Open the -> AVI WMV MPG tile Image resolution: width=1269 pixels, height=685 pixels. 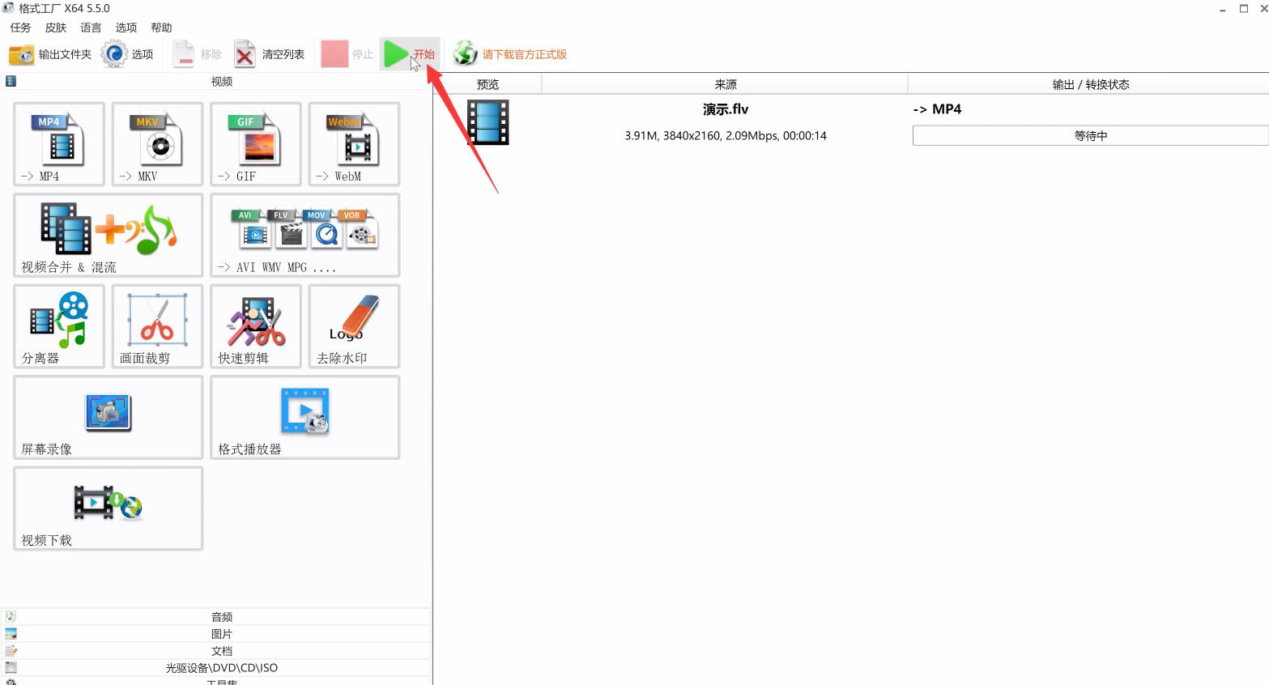tap(304, 235)
